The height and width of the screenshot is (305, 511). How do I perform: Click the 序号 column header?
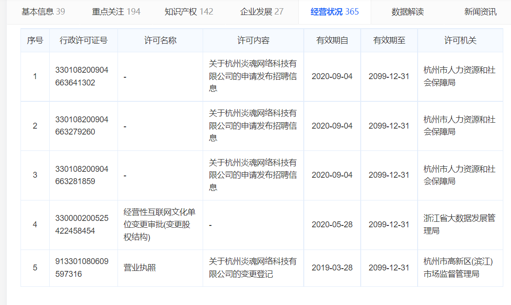coord(35,40)
